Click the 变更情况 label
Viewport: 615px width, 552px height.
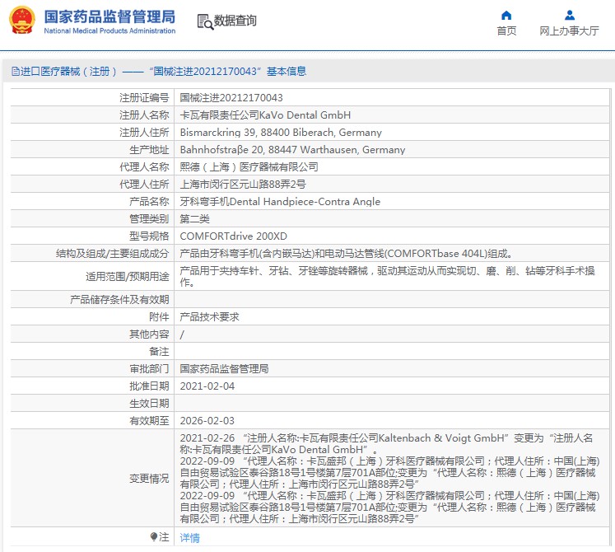click(149, 478)
